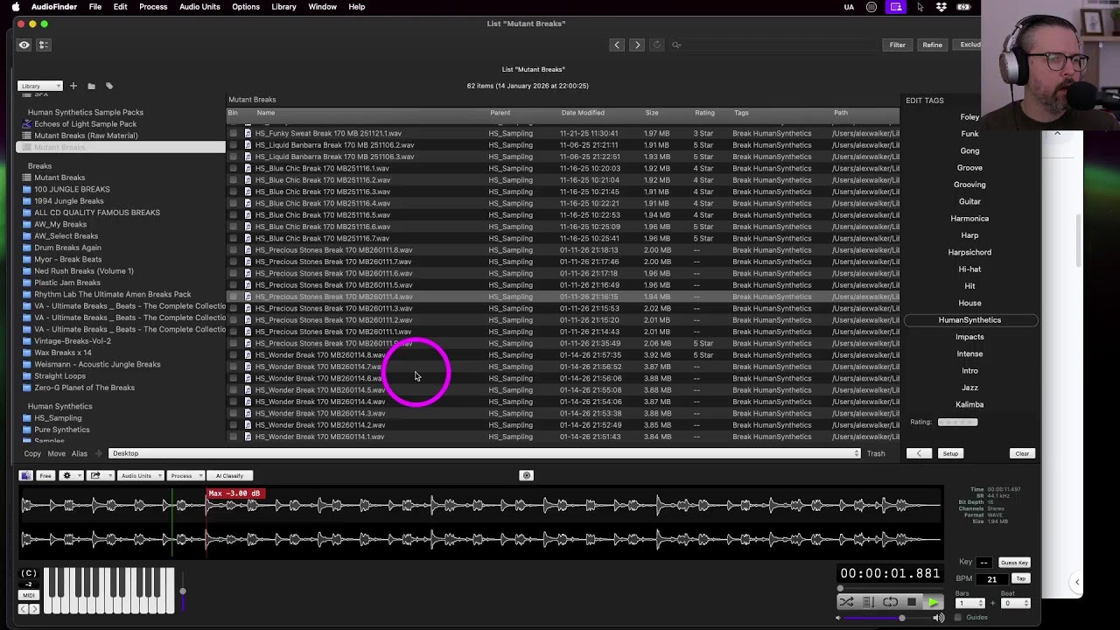Open the File menu
Viewport: 1120px width, 630px height.
[94, 7]
